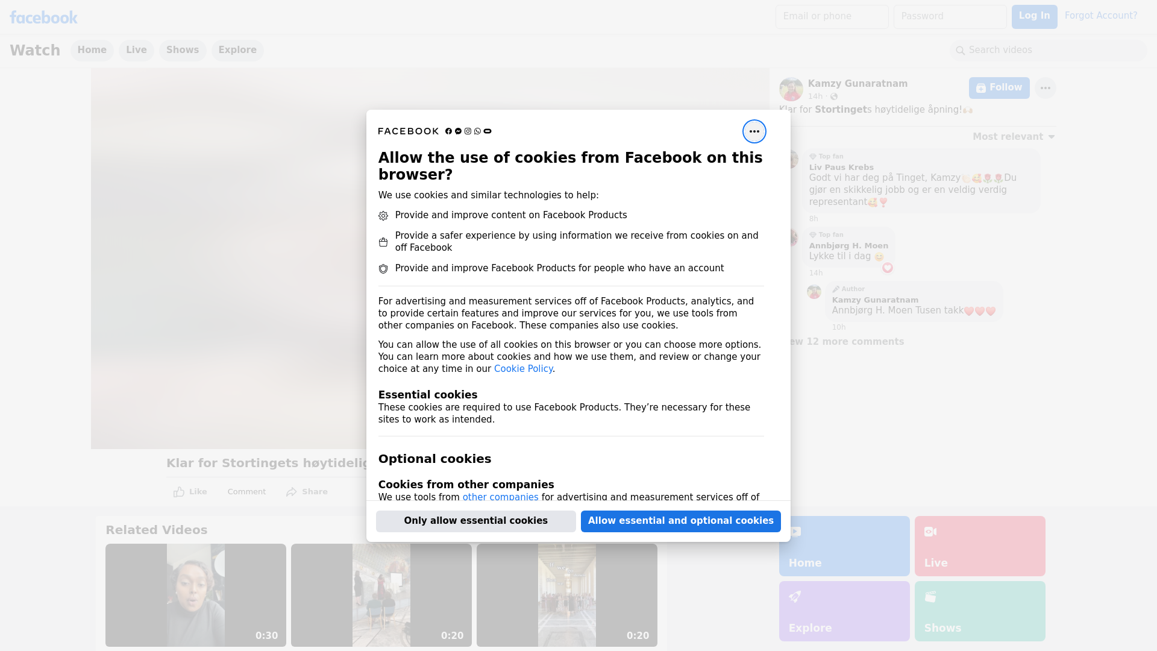Image resolution: width=1157 pixels, height=651 pixels.
Task: Click the public globe icon beside 14h
Action: (834, 96)
